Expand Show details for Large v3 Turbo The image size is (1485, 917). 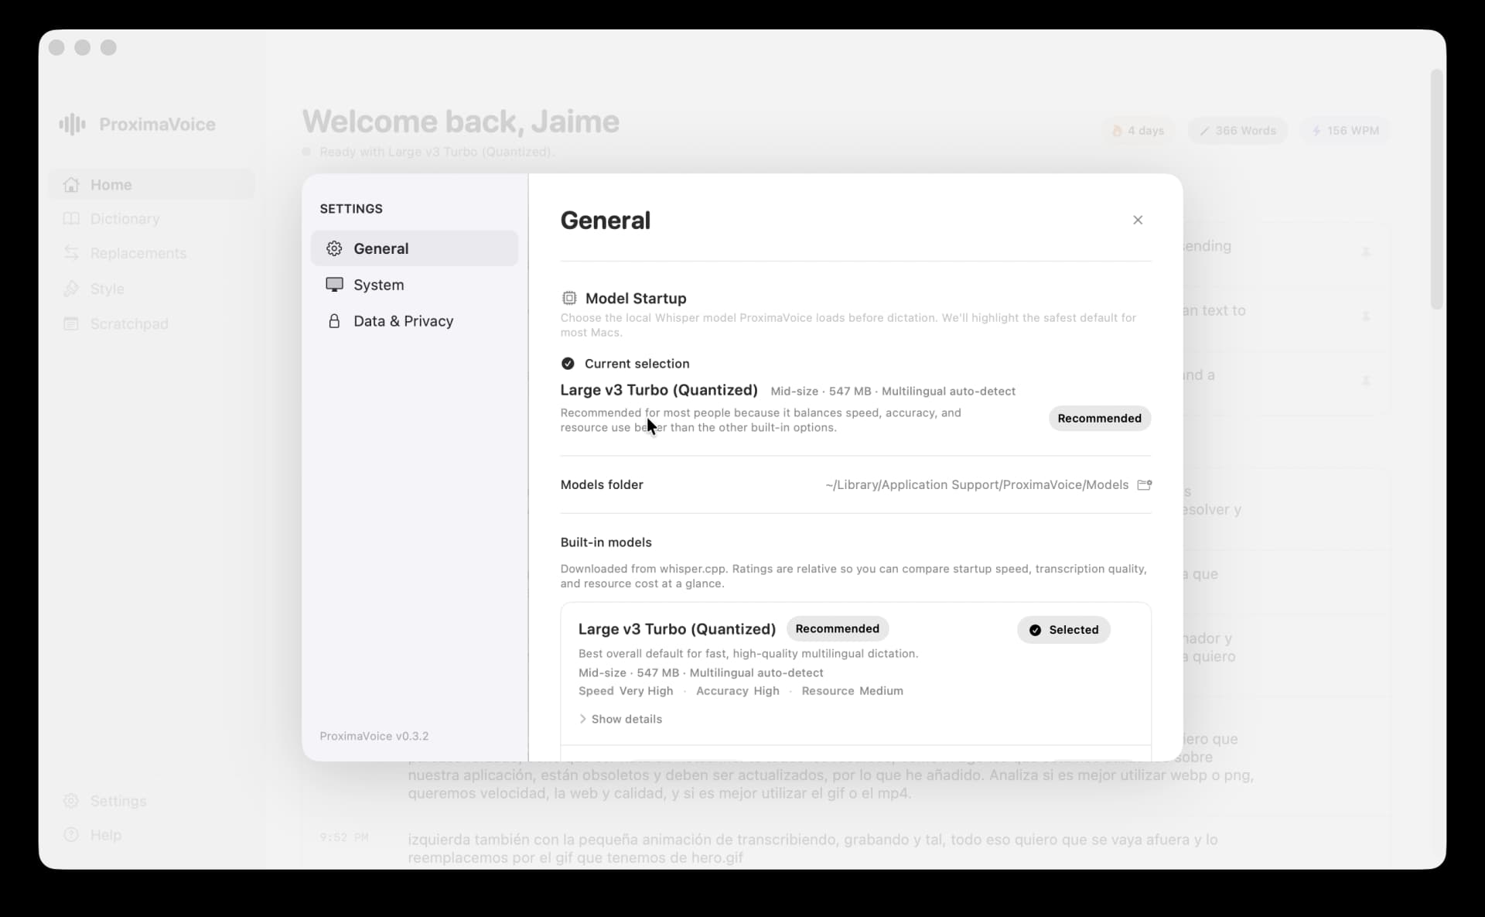[620, 720]
